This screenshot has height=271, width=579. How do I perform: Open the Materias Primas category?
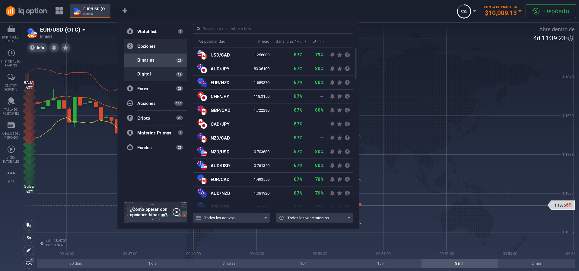155,133
